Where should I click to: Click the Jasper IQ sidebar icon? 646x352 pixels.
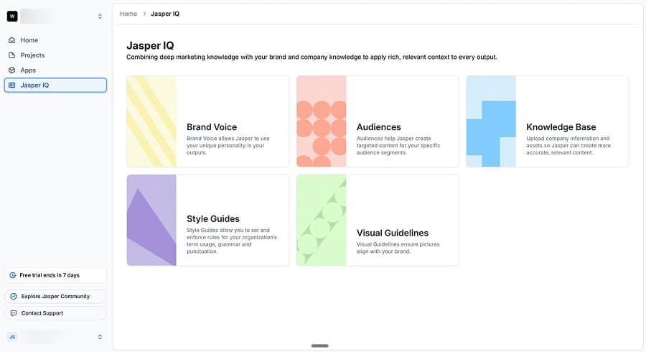[12, 85]
